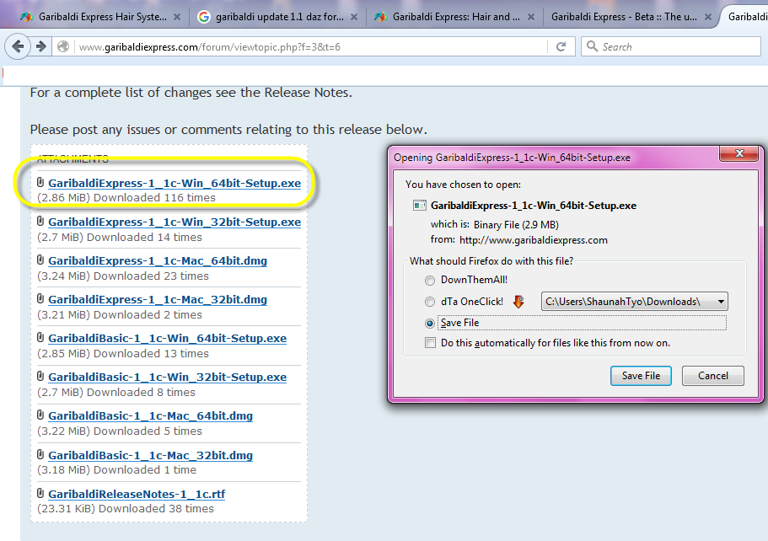Download GaribaldiExpress-1_1c-Mac_64bit.dmg link
Screen dimensions: 768x541
157,260
